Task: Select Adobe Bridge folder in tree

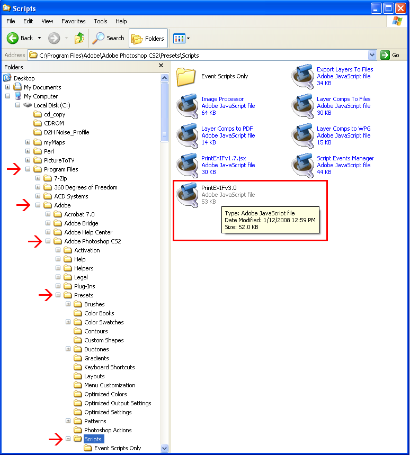Action: pyautogui.click(x=81, y=223)
